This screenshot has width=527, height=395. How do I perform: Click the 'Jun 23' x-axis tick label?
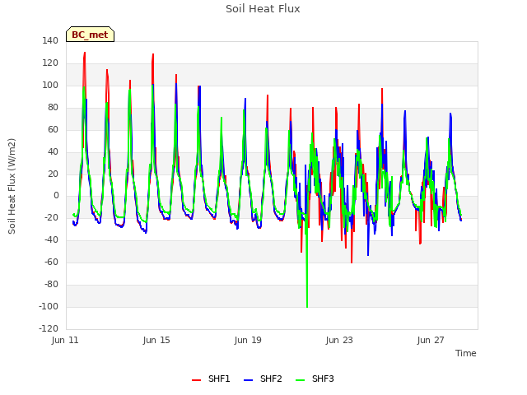tap(339, 340)
